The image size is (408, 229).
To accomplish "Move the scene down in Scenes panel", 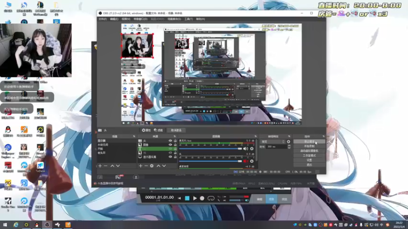I will pos(118,166).
